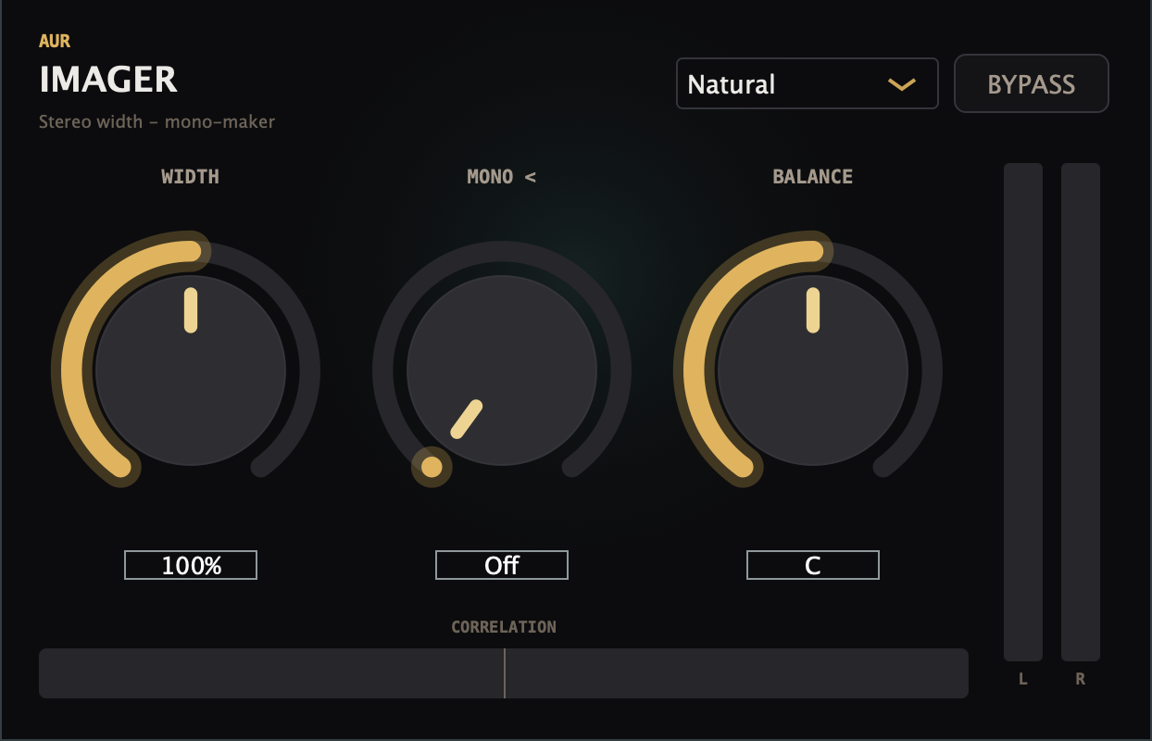Click the CORRELATION label text
Image resolution: width=1152 pixels, height=741 pixels.
coord(504,627)
